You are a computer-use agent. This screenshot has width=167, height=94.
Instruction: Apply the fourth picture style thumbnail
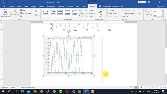[67, 13]
